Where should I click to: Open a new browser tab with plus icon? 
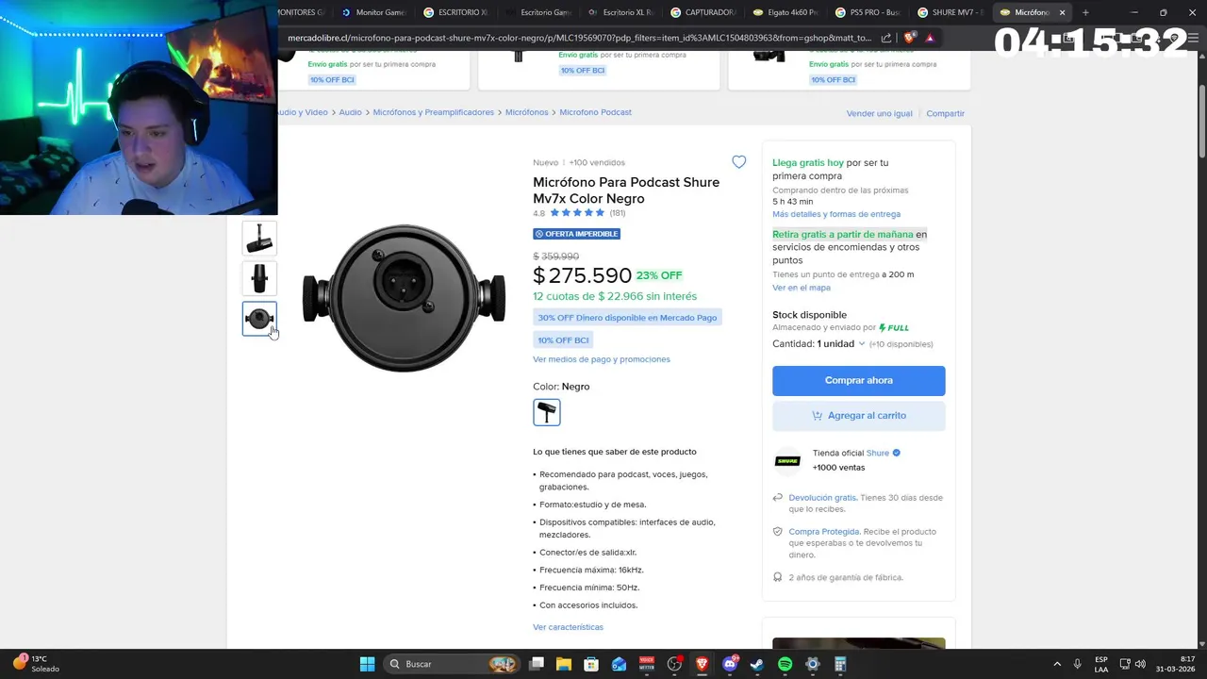1085,12
